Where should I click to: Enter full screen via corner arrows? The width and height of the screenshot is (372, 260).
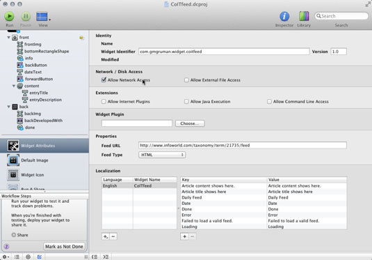coord(368,4)
